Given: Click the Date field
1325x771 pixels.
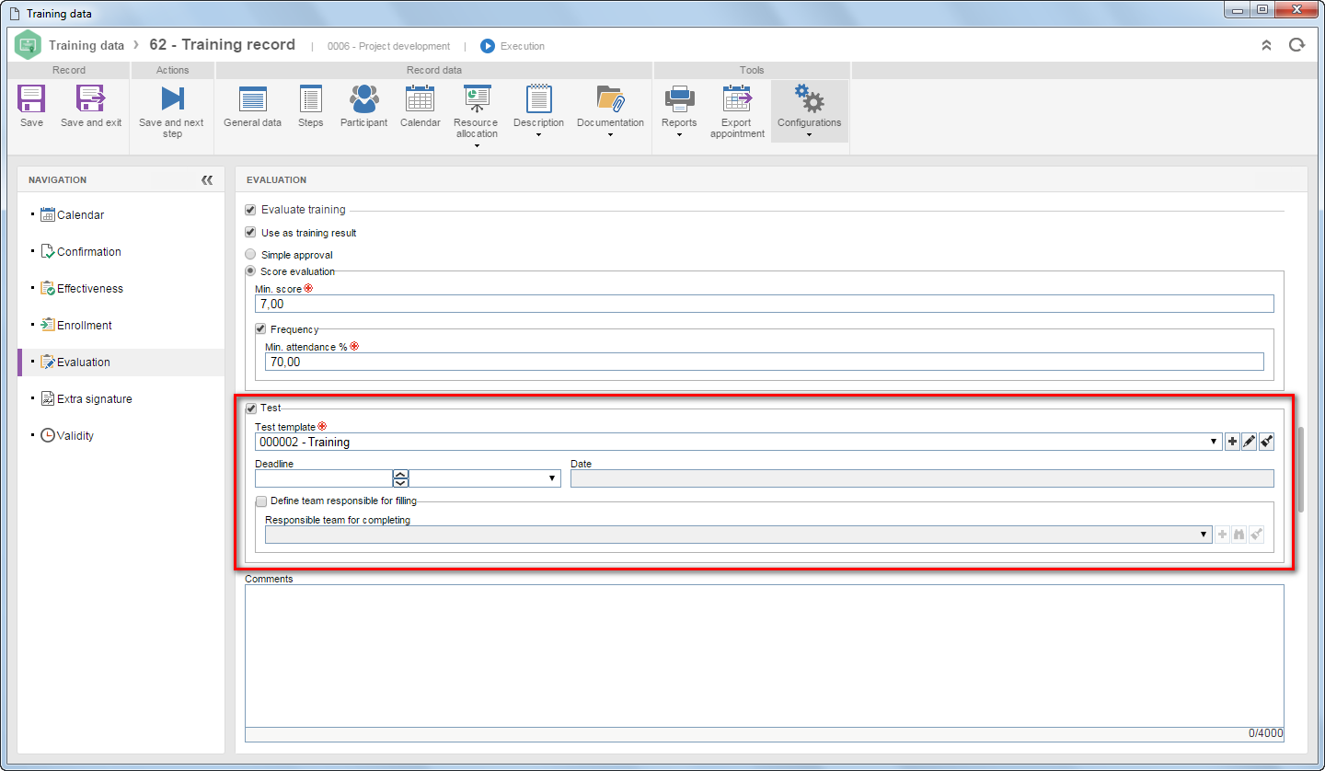Looking at the screenshot, I should [922, 478].
